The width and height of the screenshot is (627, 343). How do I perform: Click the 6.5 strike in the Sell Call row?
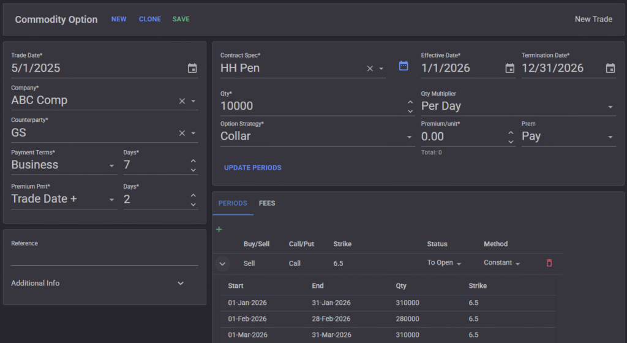(338, 263)
